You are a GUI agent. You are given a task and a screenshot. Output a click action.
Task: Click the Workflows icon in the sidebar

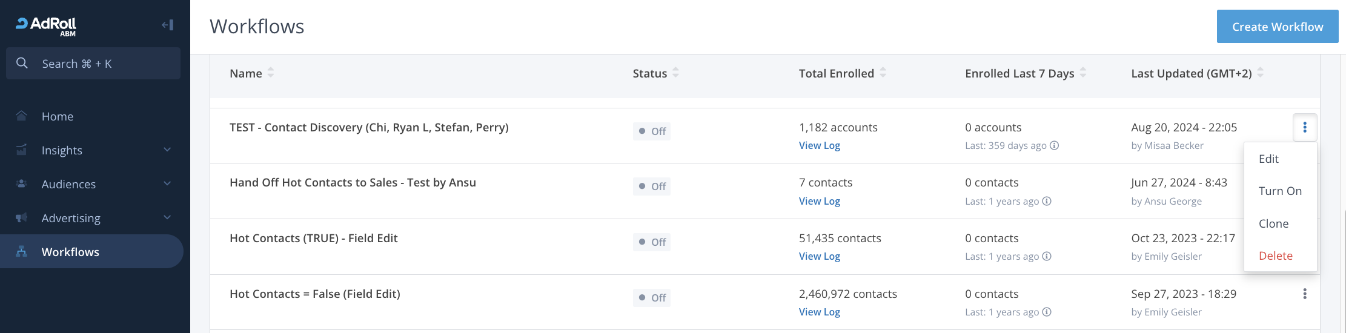point(22,252)
